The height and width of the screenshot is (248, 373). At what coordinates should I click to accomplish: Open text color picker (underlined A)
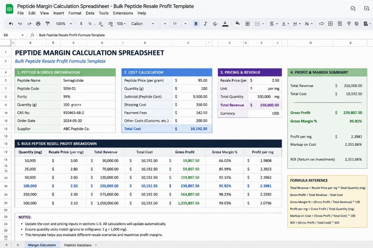point(225,24)
